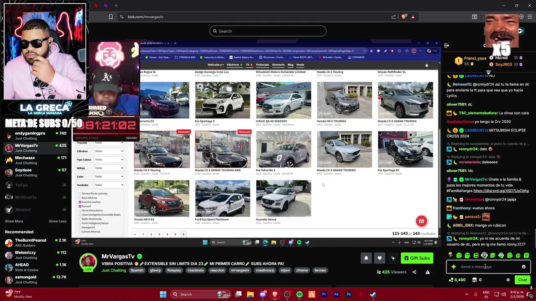536x301 pixels.
Task: Collapse chat with the arrow icon
Action: click(x=446, y=46)
